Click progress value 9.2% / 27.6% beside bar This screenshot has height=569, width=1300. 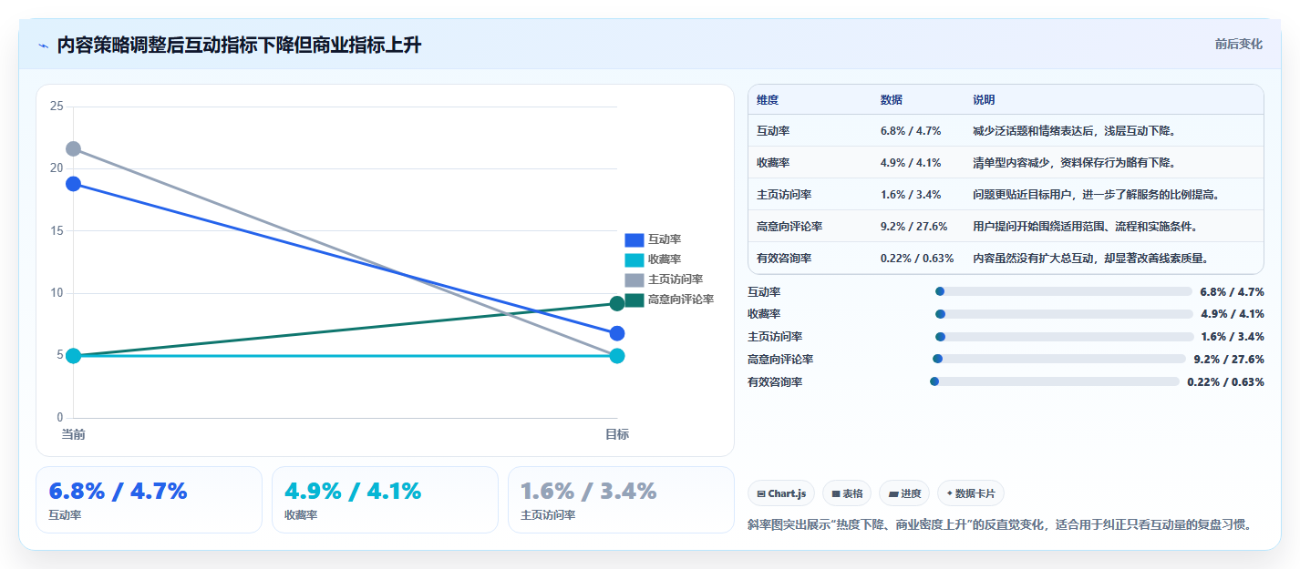pyautogui.click(x=1229, y=359)
